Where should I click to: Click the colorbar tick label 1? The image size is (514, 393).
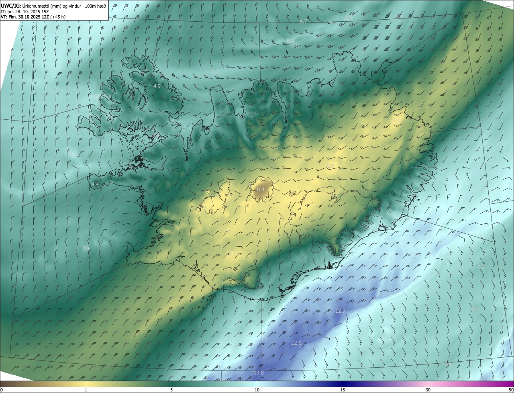(86, 390)
